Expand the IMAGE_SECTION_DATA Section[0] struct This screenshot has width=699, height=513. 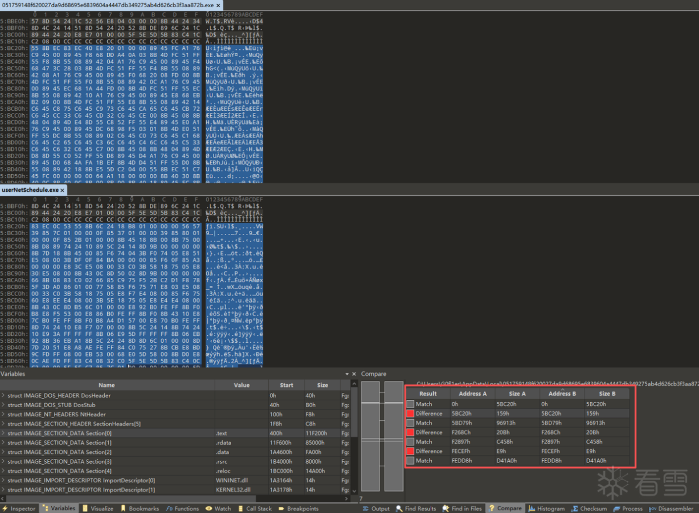[x=3, y=433]
